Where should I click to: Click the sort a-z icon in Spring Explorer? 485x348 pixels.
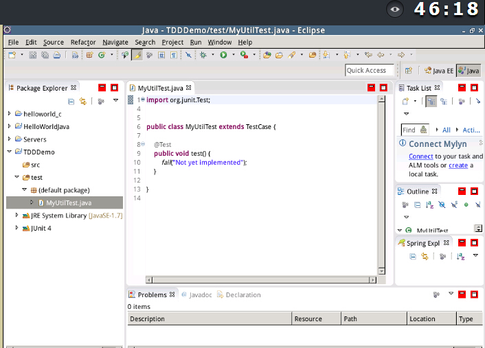click(460, 256)
